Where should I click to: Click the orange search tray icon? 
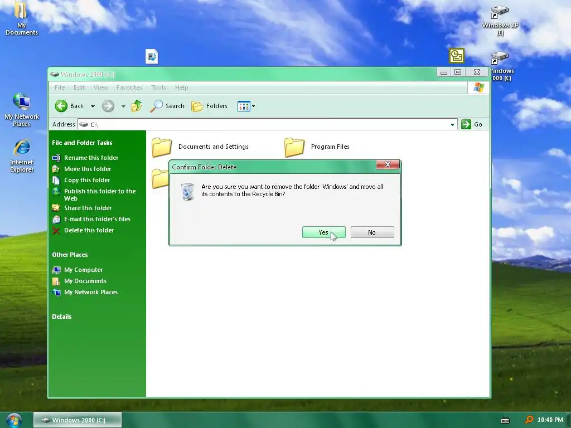529,420
